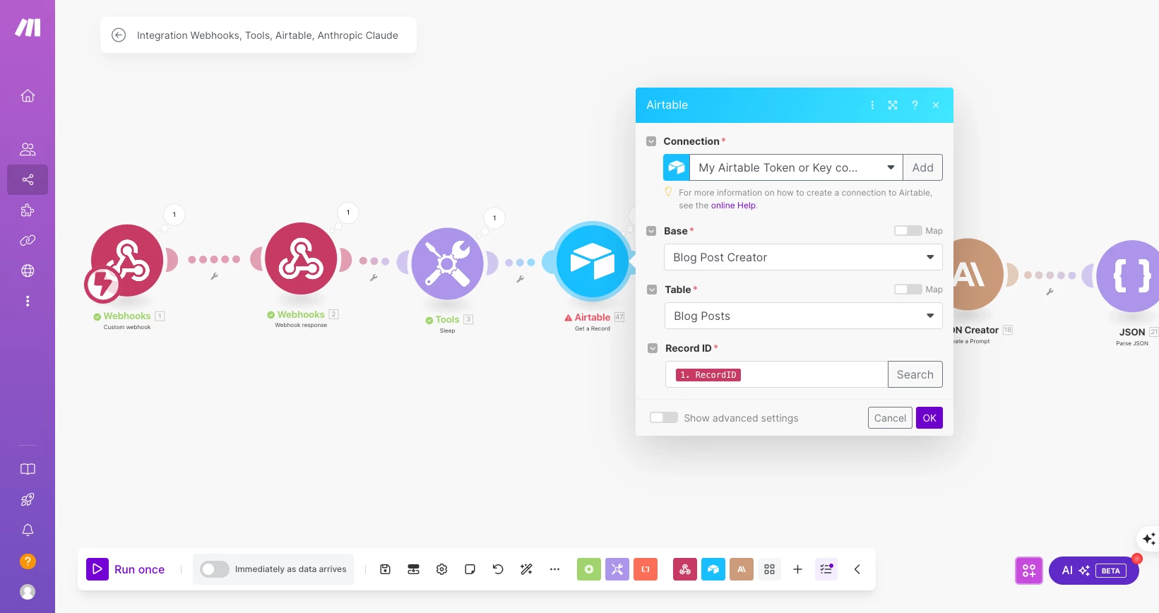Open the Team users sidebar icon

pyautogui.click(x=28, y=149)
